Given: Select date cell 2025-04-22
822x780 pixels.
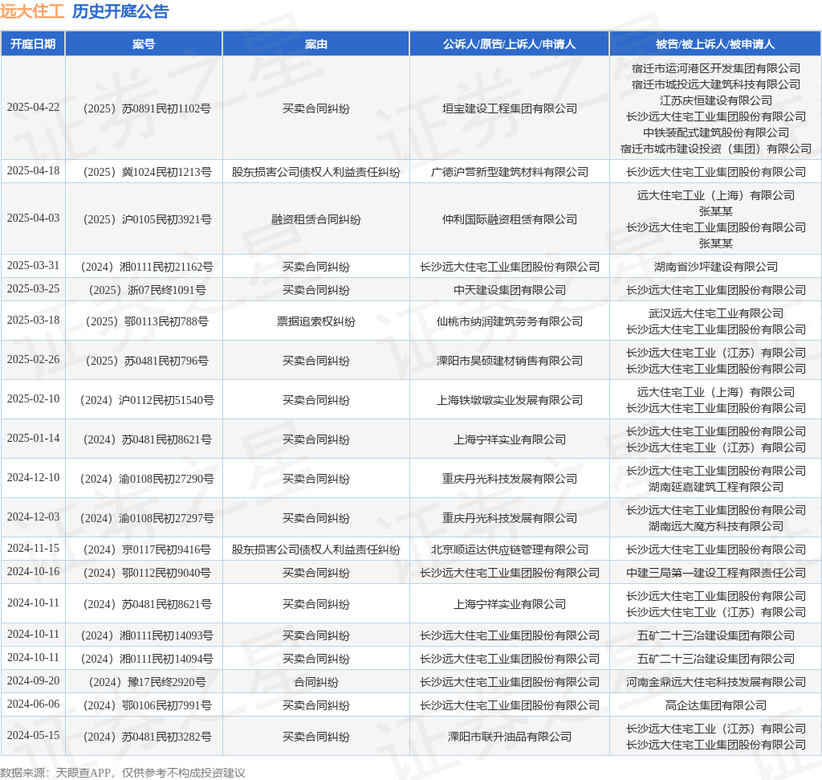Looking at the screenshot, I should pyautogui.click(x=33, y=108).
